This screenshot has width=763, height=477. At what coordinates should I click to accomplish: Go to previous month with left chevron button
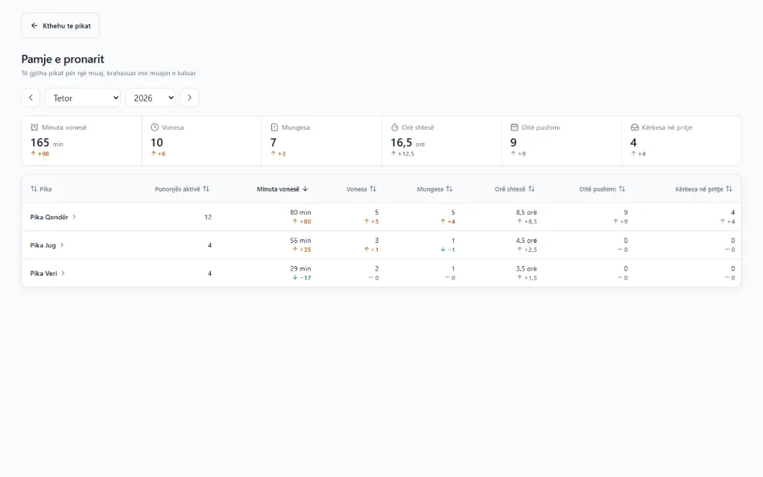[31, 98]
